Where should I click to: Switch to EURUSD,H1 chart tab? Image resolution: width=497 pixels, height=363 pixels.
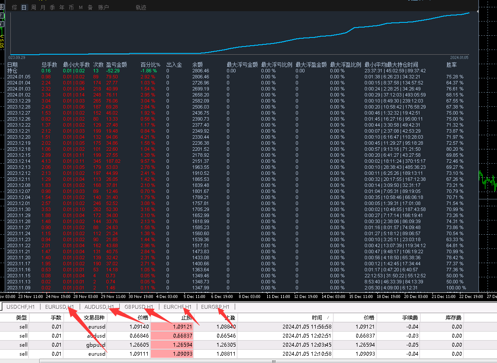[x=59, y=307]
